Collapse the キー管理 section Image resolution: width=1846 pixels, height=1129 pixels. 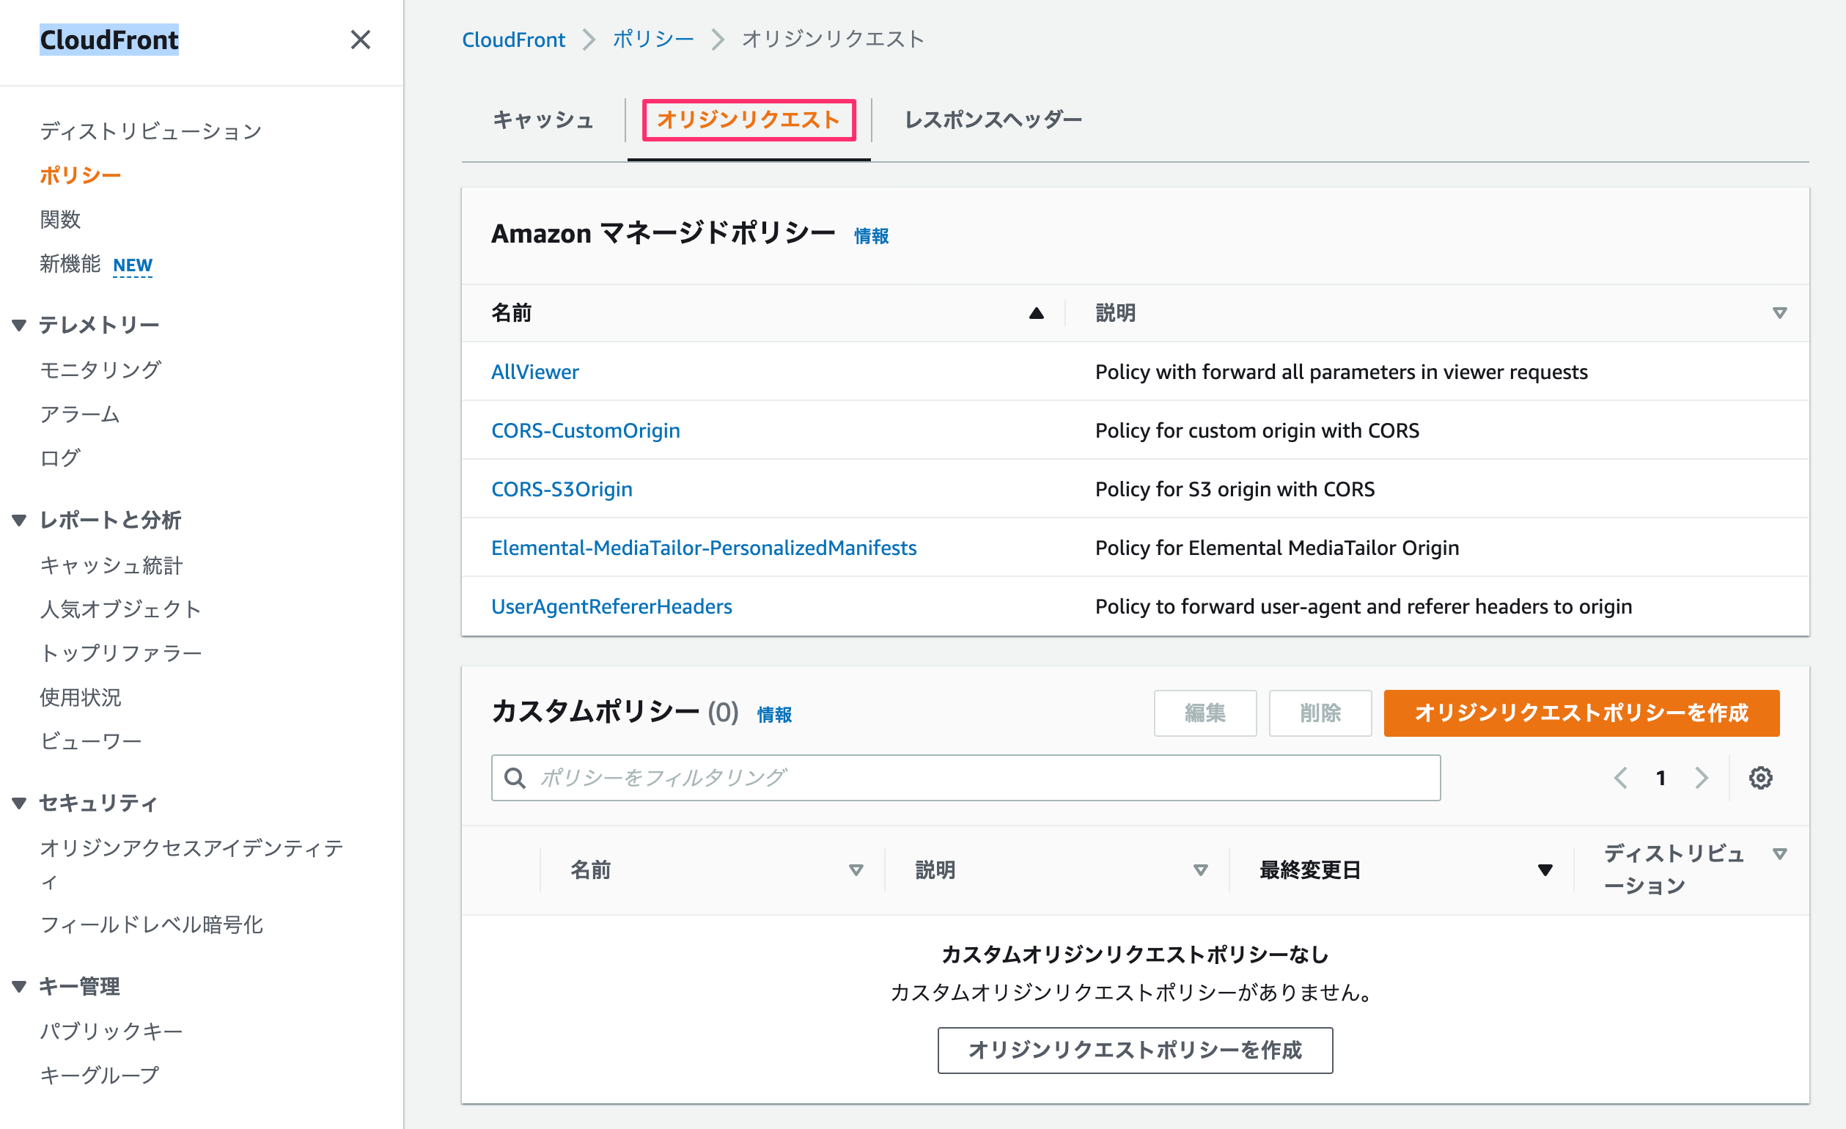click(x=20, y=987)
